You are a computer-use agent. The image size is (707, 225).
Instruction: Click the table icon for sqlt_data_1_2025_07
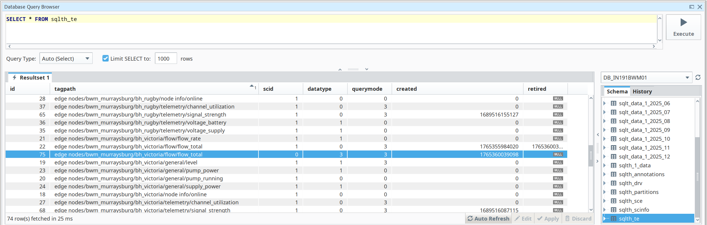coord(613,112)
